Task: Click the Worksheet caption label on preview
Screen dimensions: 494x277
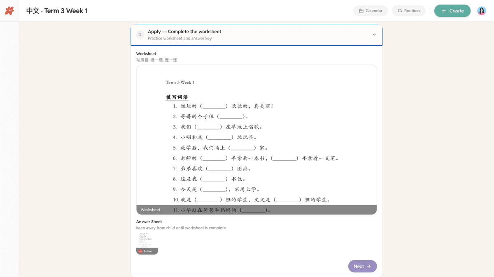Action: click(x=150, y=210)
